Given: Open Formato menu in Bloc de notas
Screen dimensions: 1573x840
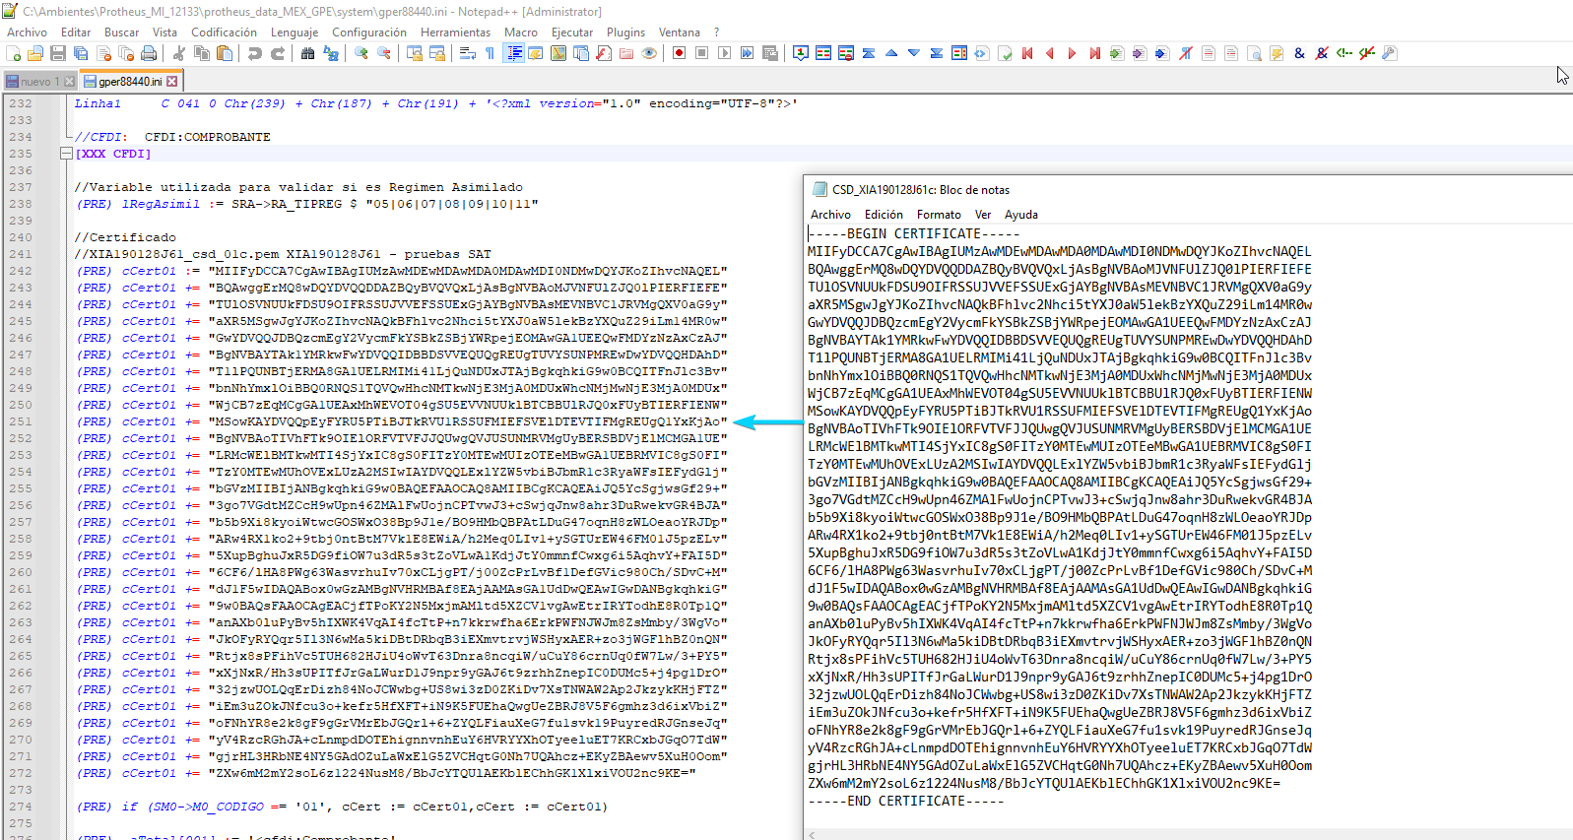Looking at the screenshot, I should tap(939, 215).
